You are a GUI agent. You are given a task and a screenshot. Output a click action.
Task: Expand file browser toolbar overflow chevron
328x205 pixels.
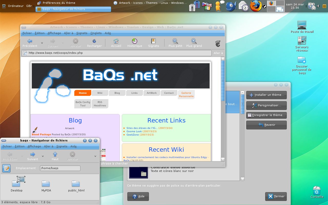(95, 156)
